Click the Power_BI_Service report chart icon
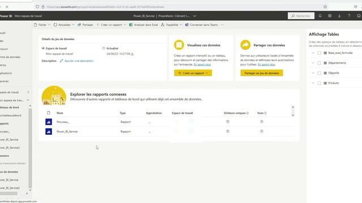 click(49, 131)
